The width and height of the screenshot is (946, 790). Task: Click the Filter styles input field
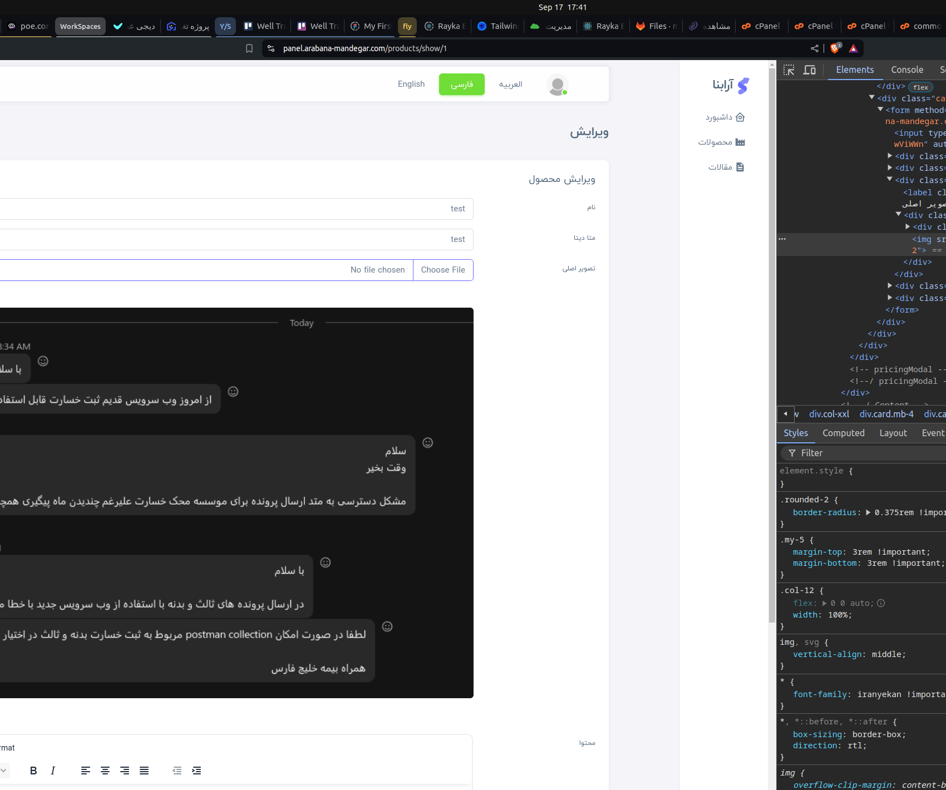[868, 453]
